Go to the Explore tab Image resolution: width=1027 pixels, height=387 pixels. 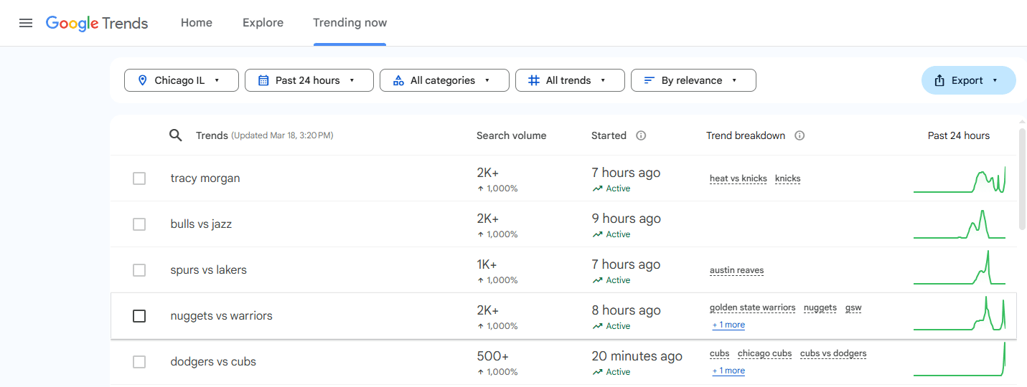click(x=263, y=23)
